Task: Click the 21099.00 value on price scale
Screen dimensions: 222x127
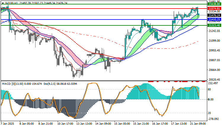Action: point(214,41)
